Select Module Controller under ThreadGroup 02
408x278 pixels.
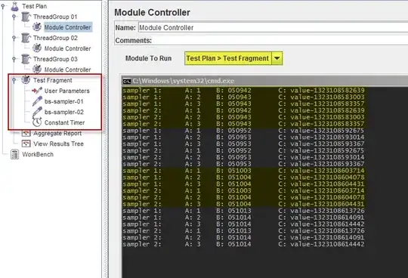click(68, 48)
